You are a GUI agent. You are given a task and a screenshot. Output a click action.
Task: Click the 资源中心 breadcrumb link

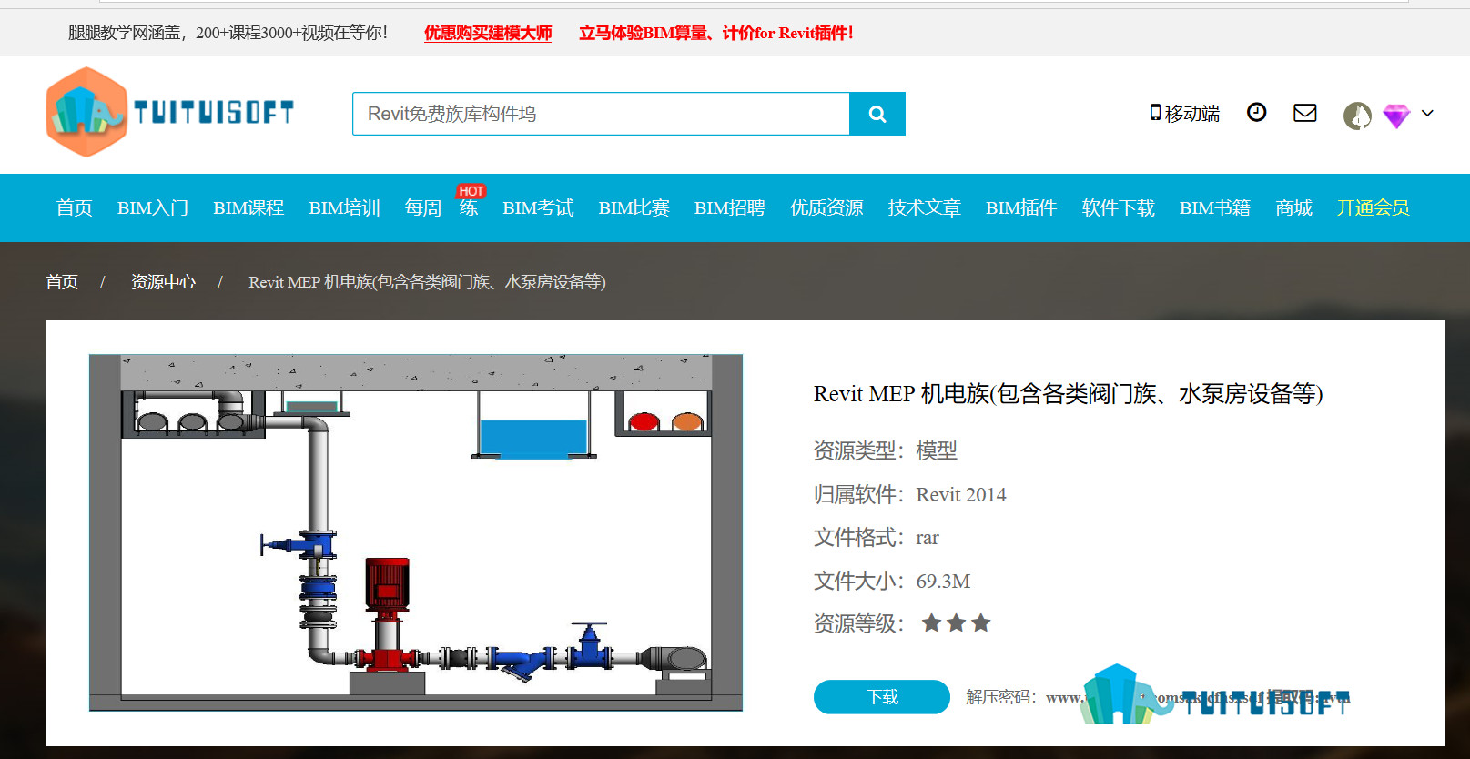(x=163, y=282)
